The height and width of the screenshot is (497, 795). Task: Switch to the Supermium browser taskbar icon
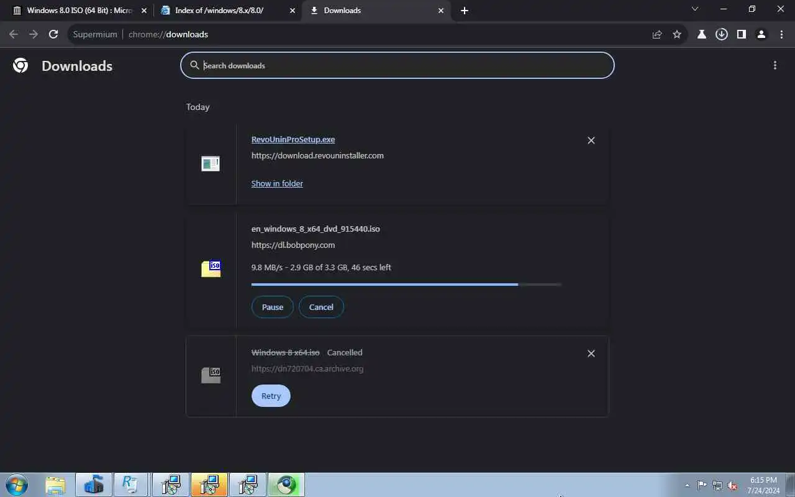tap(286, 485)
